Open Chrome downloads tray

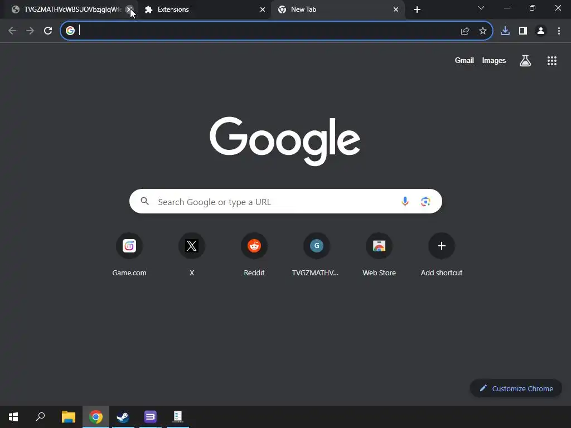click(x=505, y=31)
